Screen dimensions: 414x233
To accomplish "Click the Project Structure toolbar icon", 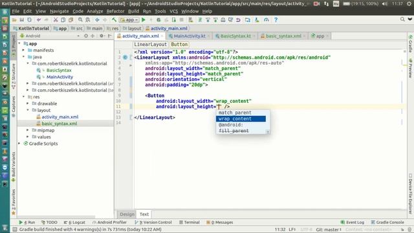I will (x=247, y=20).
